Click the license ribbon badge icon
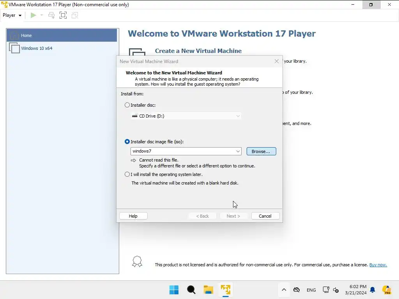The image size is (399, 299). pyautogui.click(x=137, y=261)
